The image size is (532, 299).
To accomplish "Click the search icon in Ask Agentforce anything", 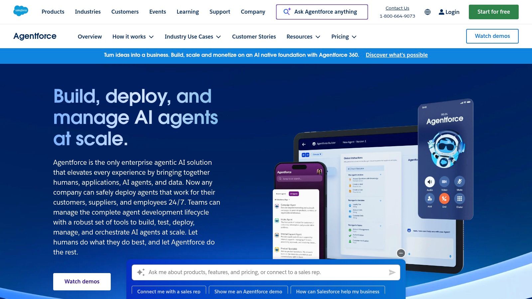I will (286, 11).
